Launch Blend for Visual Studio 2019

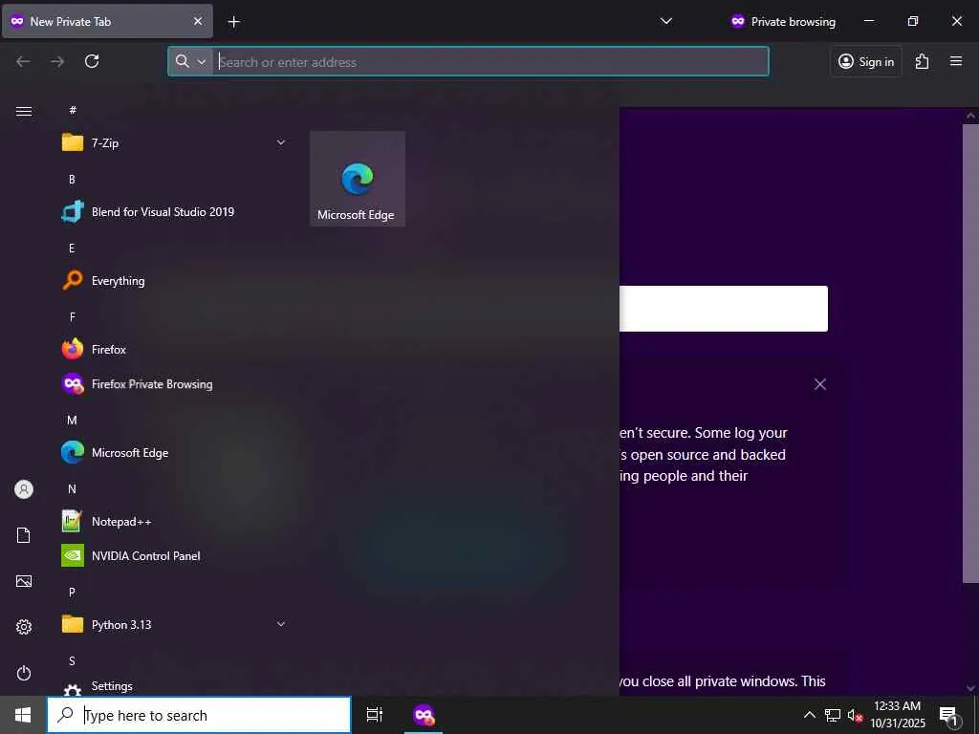pyautogui.click(x=175, y=211)
